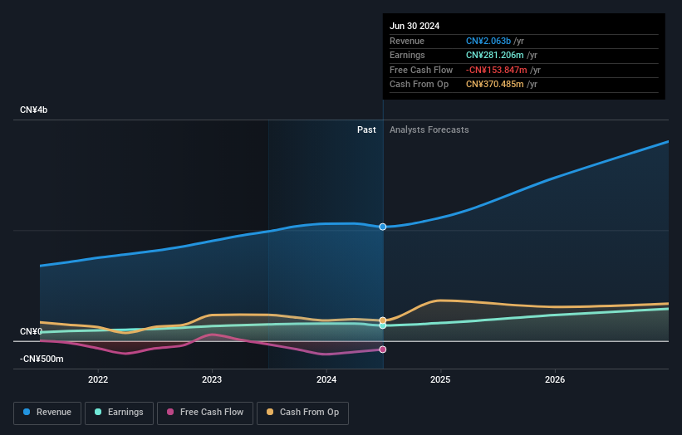Select the teal Earnings data point marker
This screenshot has width=682, height=435.
click(383, 325)
